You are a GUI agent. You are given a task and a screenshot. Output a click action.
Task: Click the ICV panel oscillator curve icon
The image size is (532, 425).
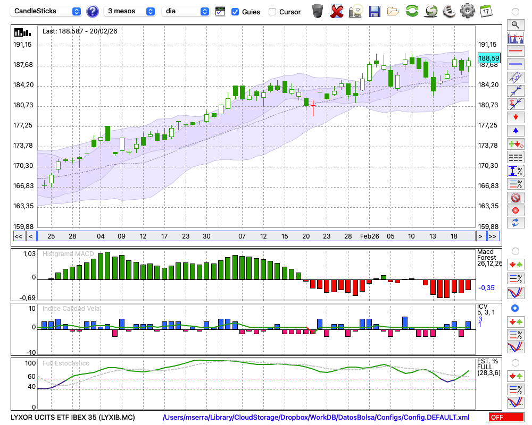[516, 347]
